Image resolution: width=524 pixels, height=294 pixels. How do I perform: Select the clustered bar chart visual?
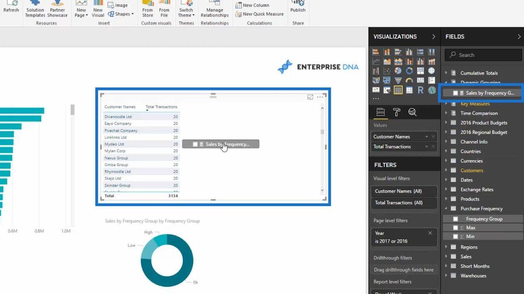tap(398, 52)
